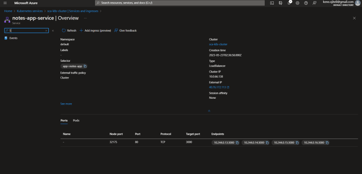Screen dimensions: 362x174
Task: Click See more link
Action: 66,104
